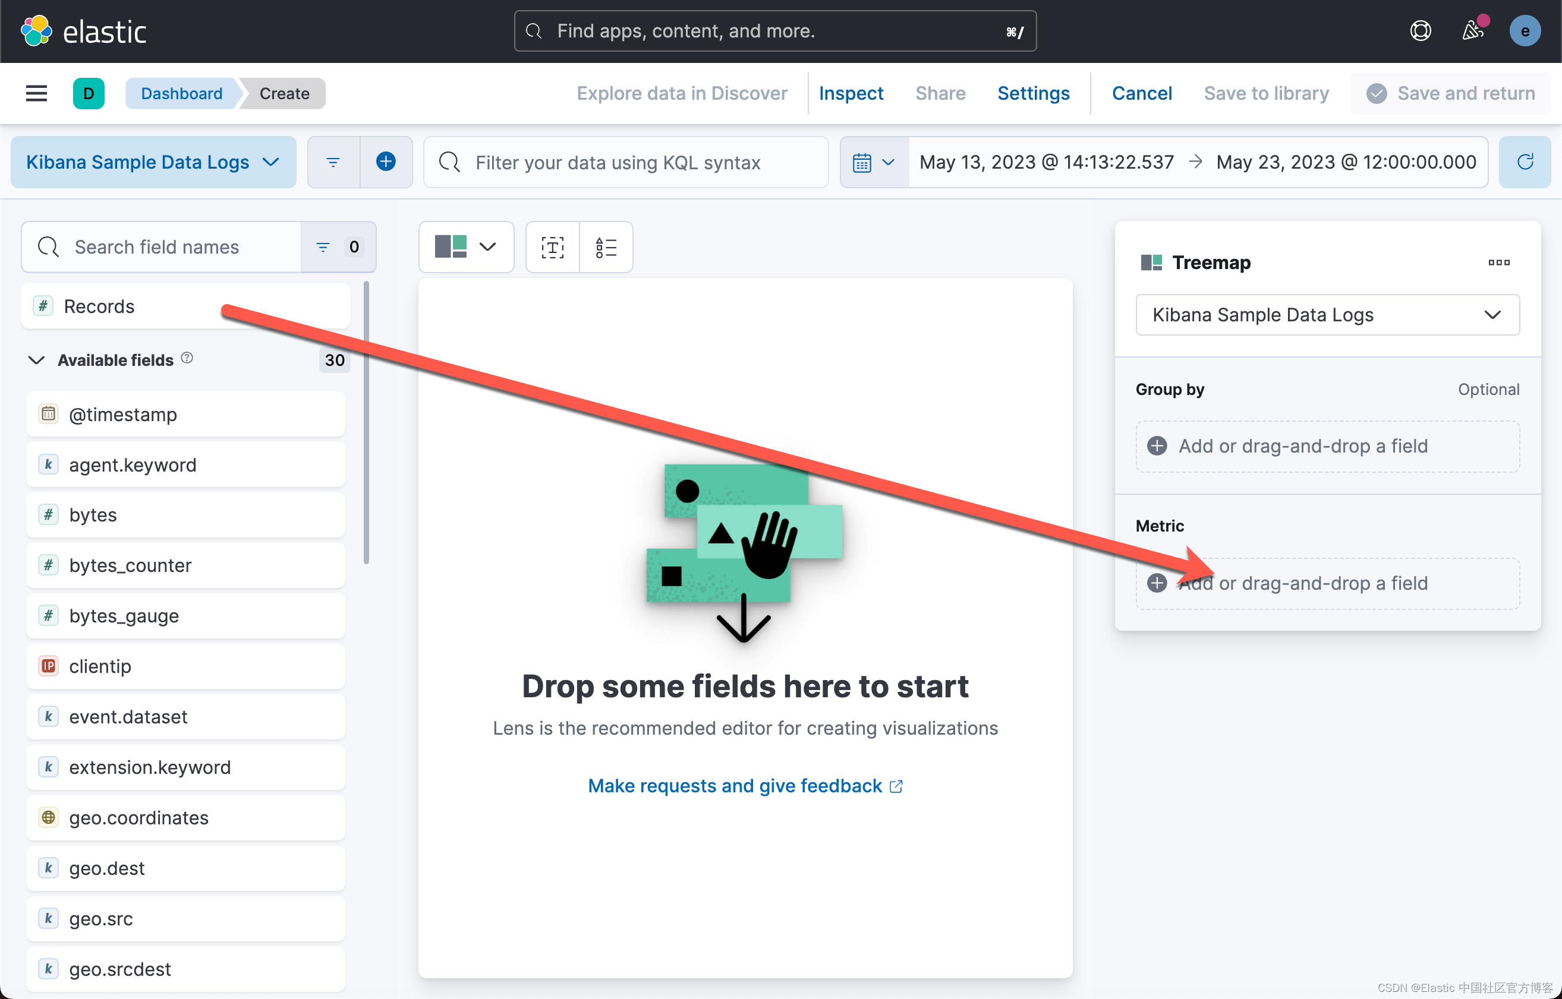Focus the KQL filter query input
The height and width of the screenshot is (999, 1562).
click(x=626, y=162)
